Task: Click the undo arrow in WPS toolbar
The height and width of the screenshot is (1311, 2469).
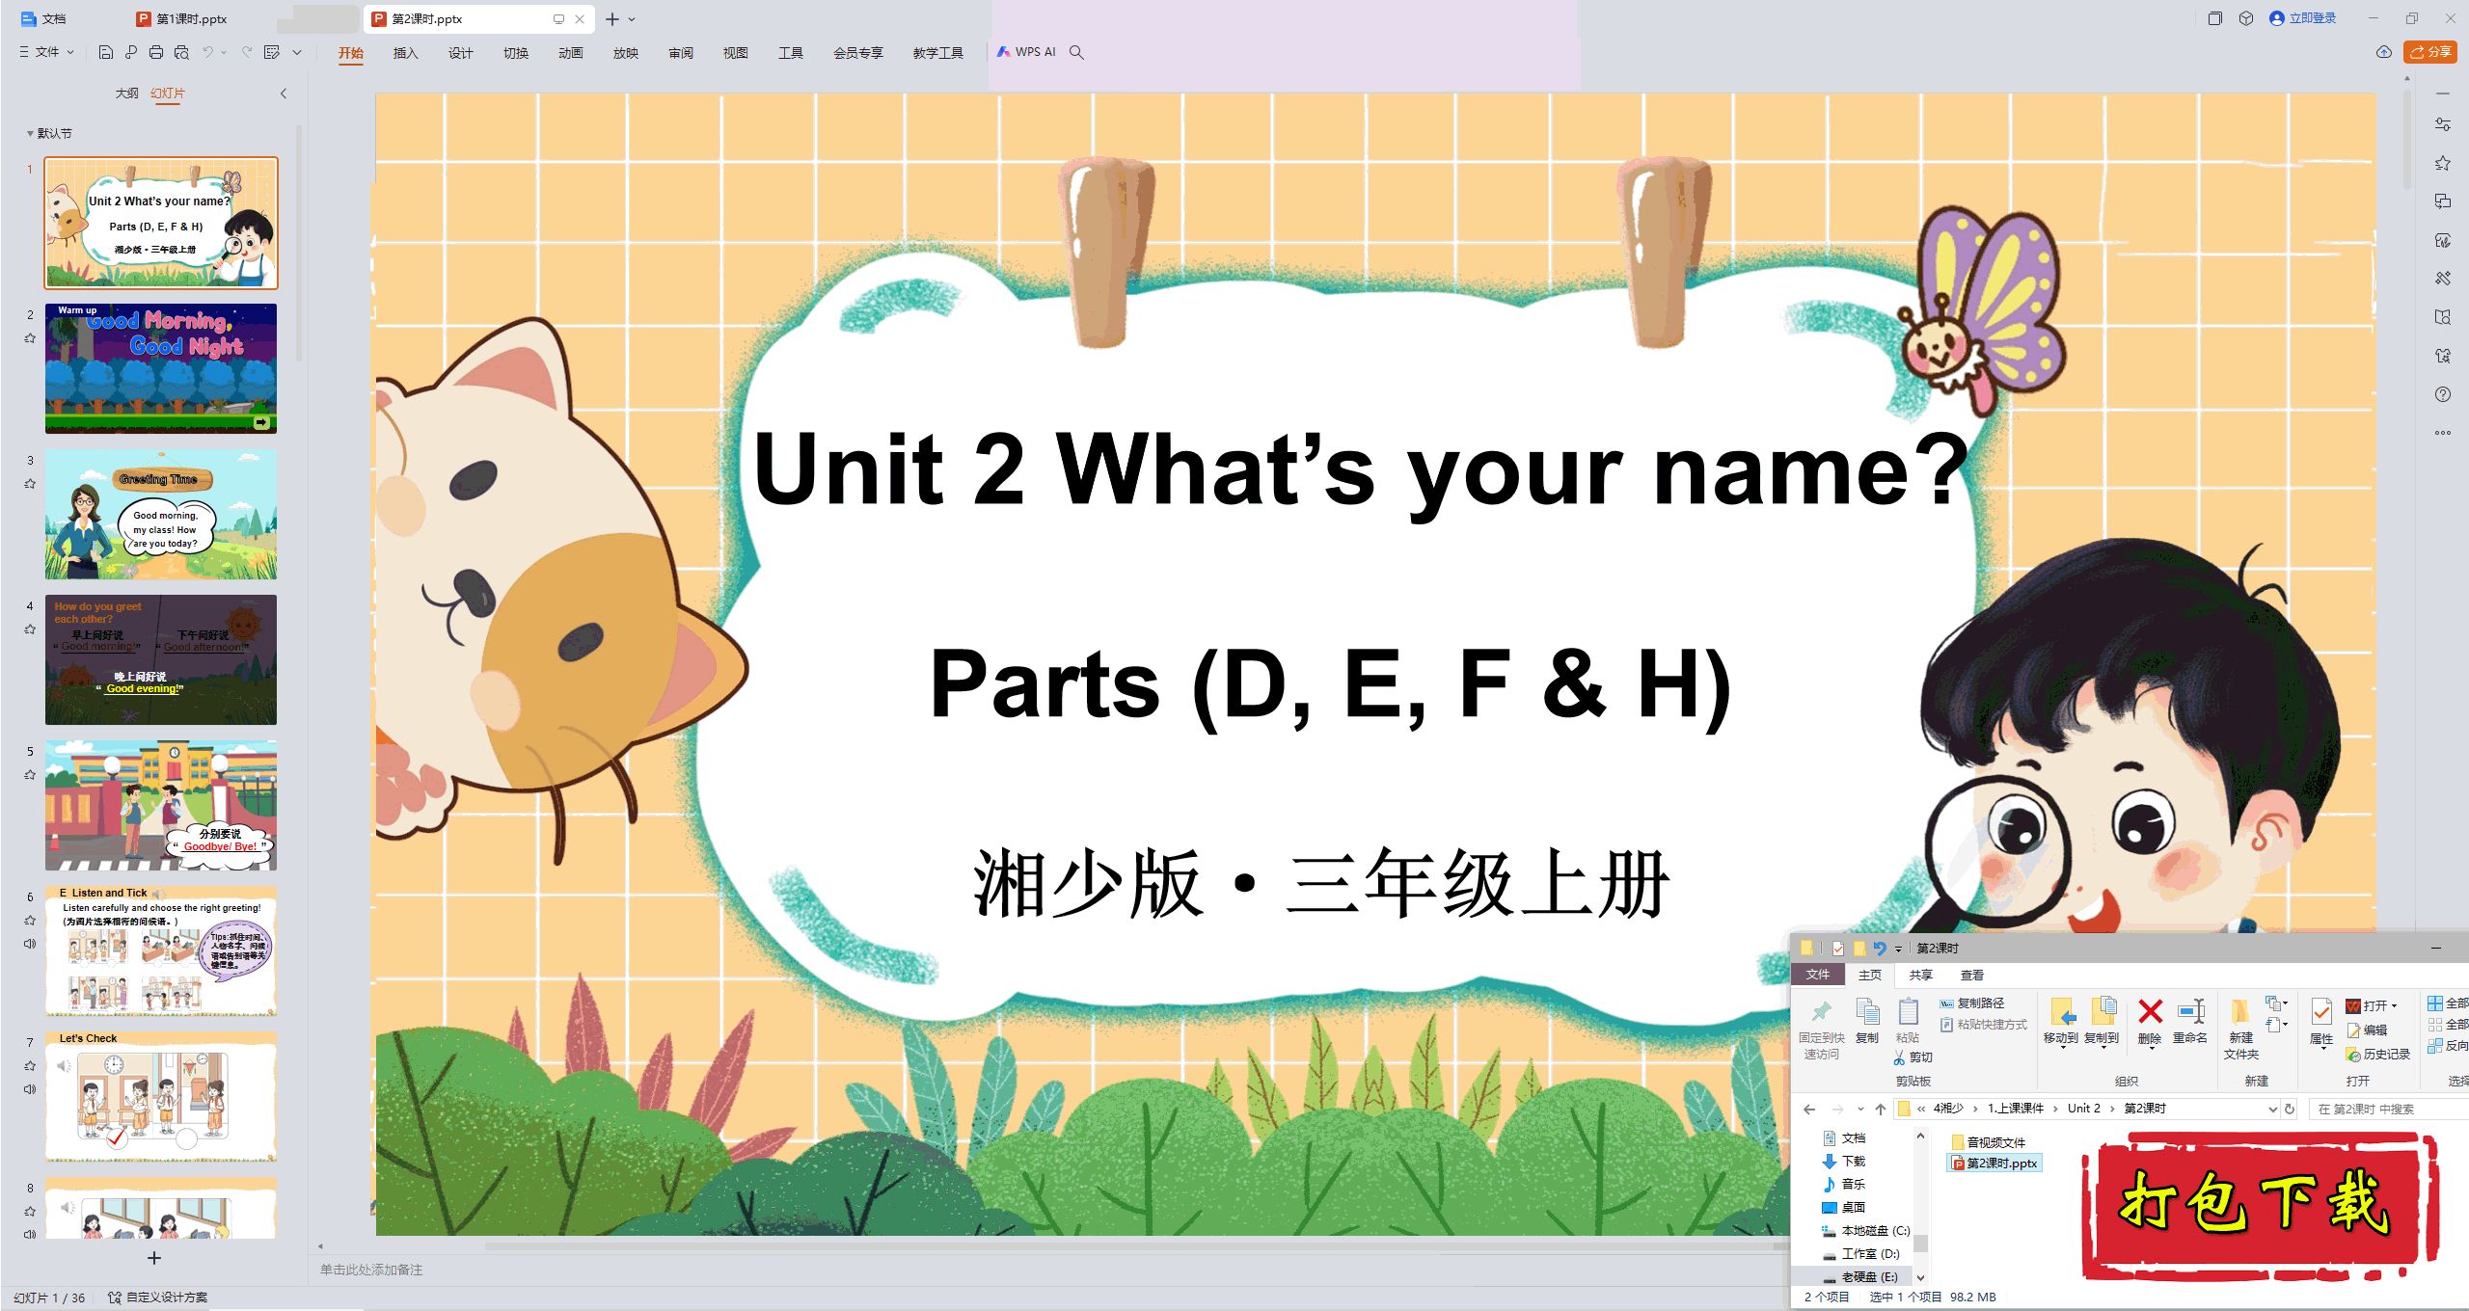Action: (207, 52)
